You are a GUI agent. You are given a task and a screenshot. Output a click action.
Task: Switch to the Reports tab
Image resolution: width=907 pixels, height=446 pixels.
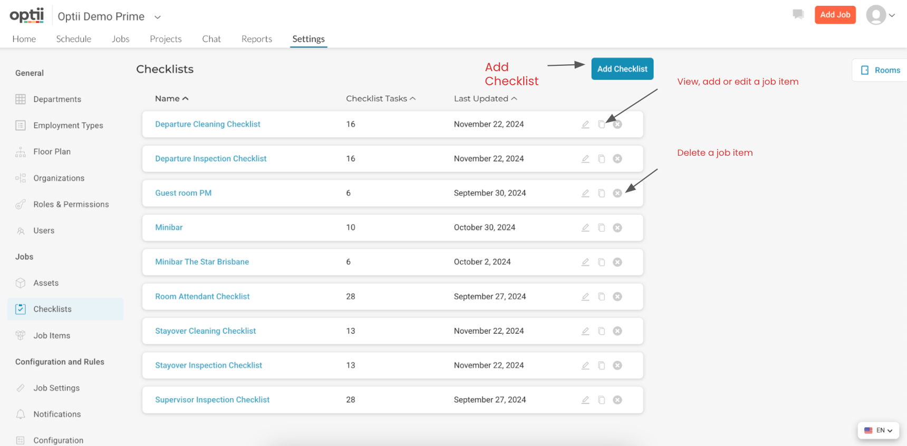[x=256, y=39]
